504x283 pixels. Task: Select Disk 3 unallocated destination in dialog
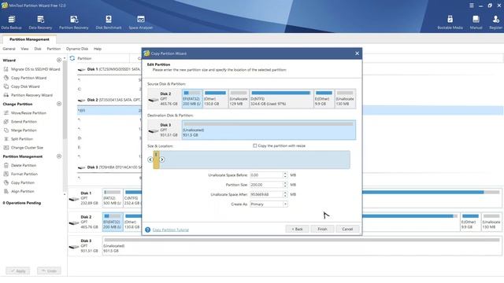269,130
